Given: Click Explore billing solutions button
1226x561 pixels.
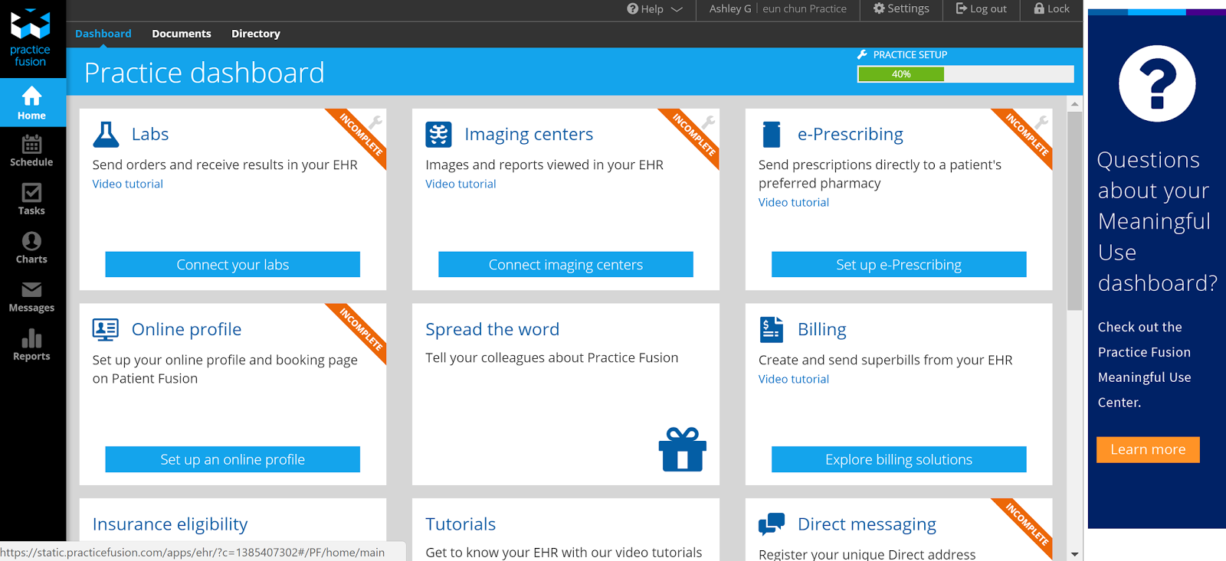Looking at the screenshot, I should [899, 459].
